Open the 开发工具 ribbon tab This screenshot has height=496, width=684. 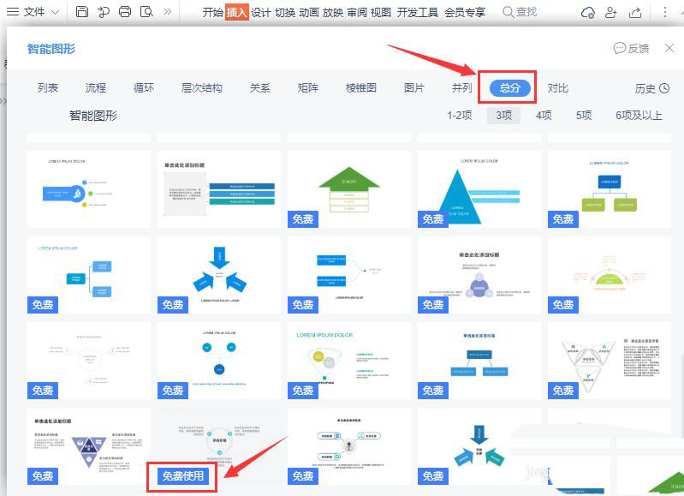[x=418, y=12]
